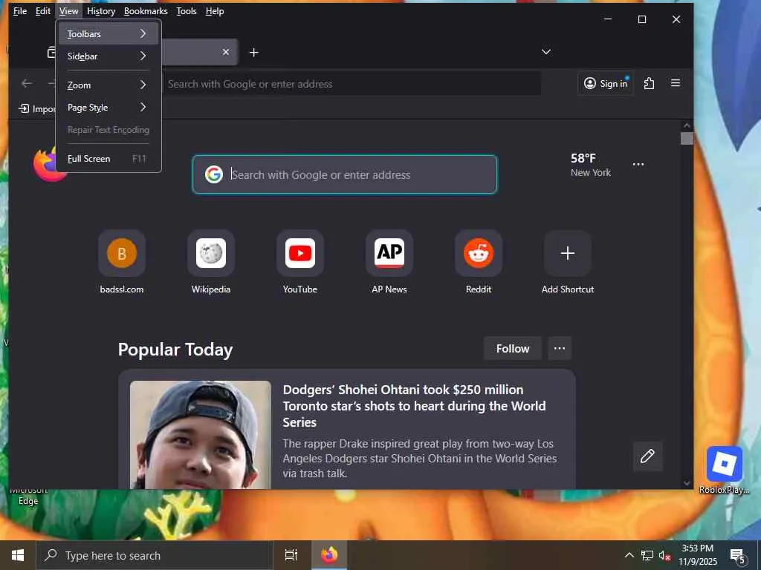Click the muted volume tray icon
The width and height of the screenshot is (761, 570).
665,555
